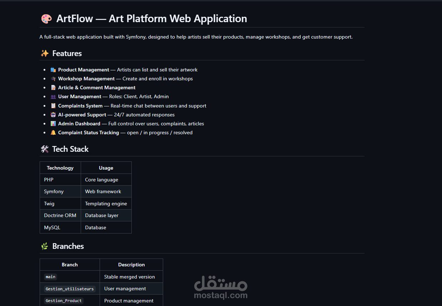
Task: Click the robot icon for AI-powered Support
Action: tap(53, 115)
